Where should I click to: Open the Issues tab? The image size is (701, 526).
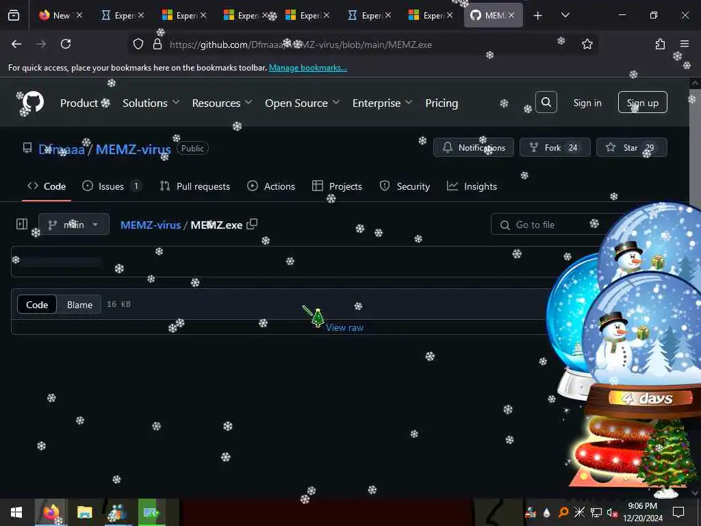tap(112, 186)
